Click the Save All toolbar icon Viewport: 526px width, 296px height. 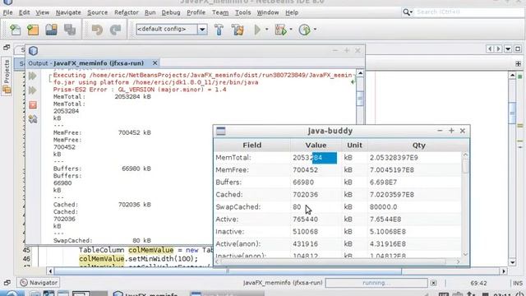pyautogui.click(x=70, y=30)
